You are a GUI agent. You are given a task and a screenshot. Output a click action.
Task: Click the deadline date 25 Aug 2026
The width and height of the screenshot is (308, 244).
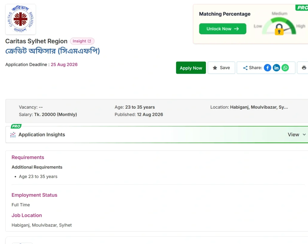pyautogui.click(x=64, y=64)
